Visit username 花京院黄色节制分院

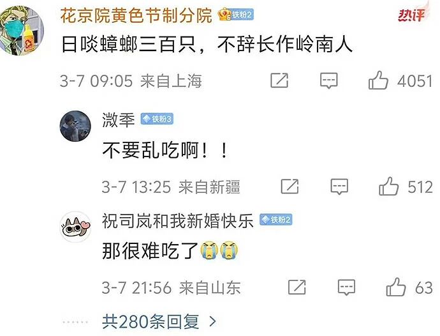[x=136, y=15]
